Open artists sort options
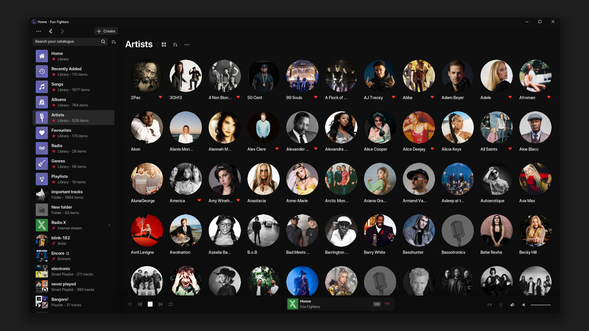Viewport: 589px width, 331px height. [x=175, y=45]
